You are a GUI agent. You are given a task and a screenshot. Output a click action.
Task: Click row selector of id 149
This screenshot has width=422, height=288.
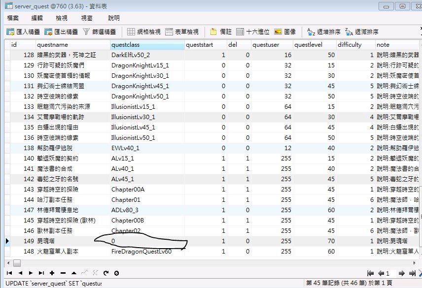pos(7,241)
